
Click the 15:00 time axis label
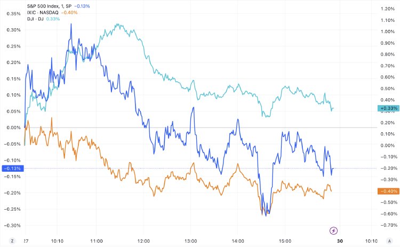[x=285, y=241]
